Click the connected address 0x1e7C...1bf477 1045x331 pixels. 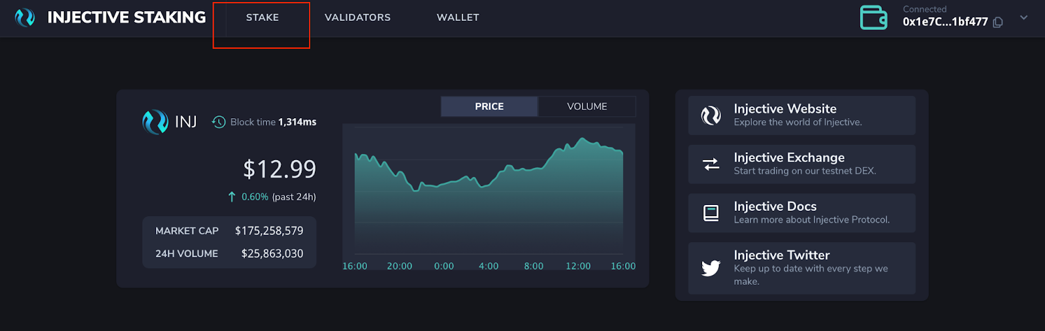[945, 22]
